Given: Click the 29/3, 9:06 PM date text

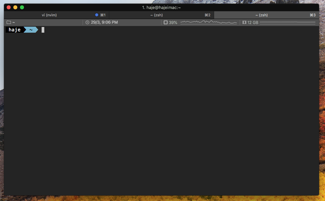Looking at the screenshot, I should [x=104, y=22].
